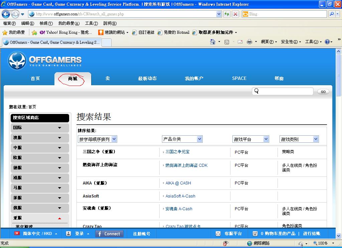The height and width of the screenshot is (248, 342).
Task: Open the 帮助 navigation tab
Action: (x=279, y=79)
